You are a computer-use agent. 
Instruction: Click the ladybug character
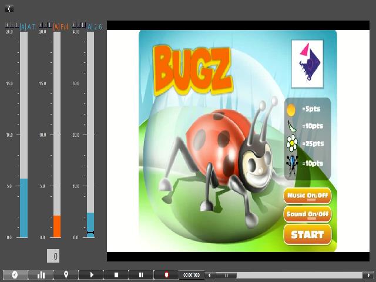pyautogui.click(x=218, y=163)
